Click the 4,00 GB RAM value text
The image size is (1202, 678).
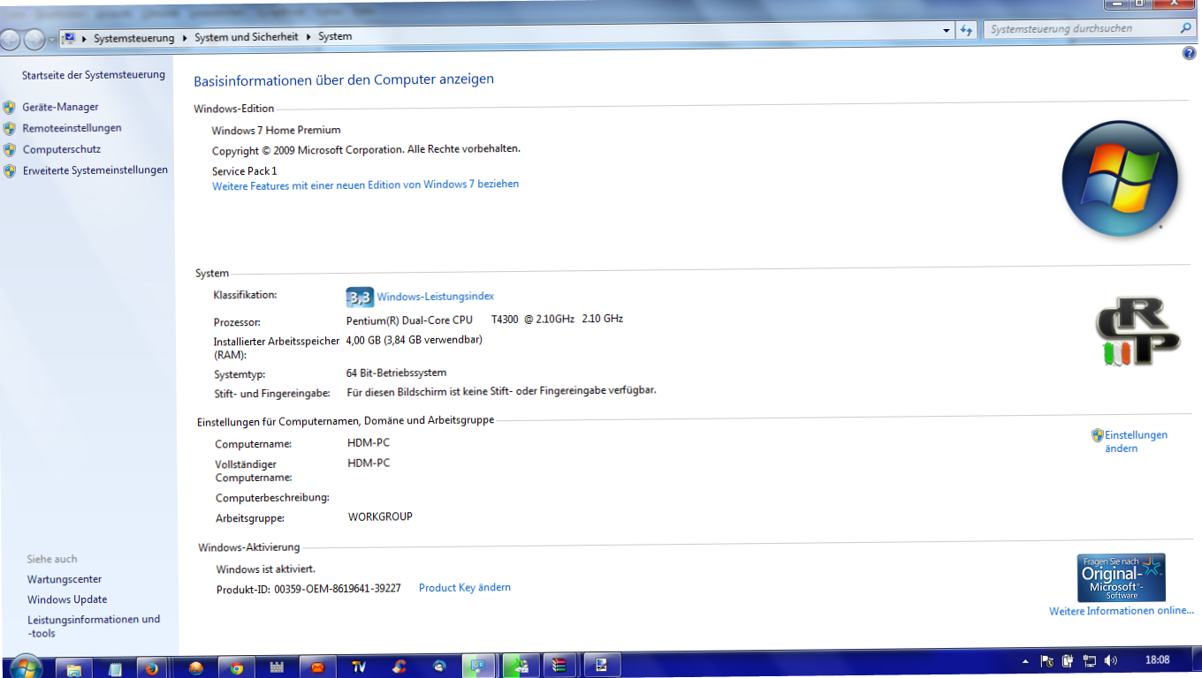(x=415, y=340)
